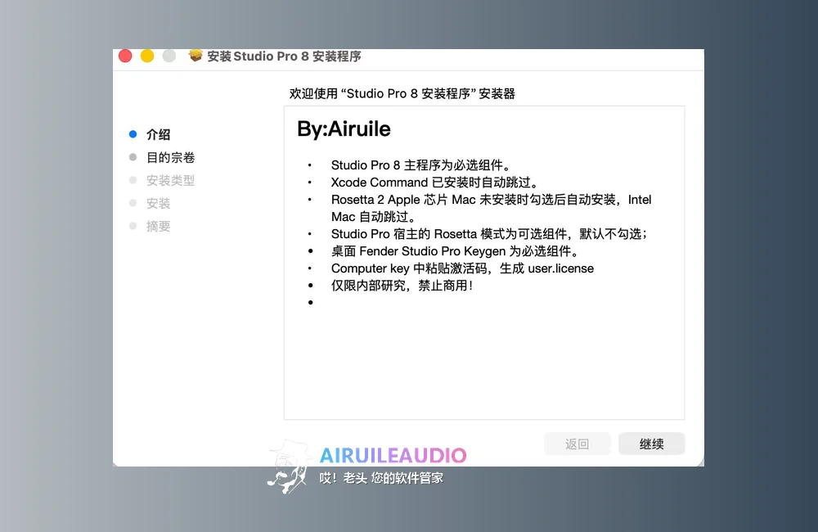The height and width of the screenshot is (532, 818).
Task: Click the By:Airuile heading
Action: [344, 129]
